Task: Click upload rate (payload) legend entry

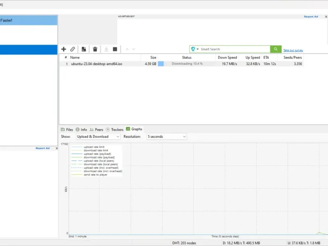Action: tap(91, 154)
